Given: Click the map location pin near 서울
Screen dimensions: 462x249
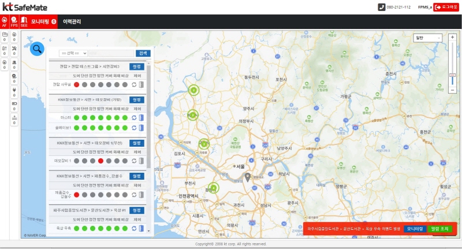Looking at the screenshot, I should coord(248,177).
